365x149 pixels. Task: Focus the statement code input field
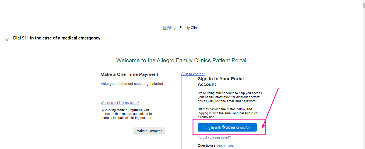click(x=133, y=91)
